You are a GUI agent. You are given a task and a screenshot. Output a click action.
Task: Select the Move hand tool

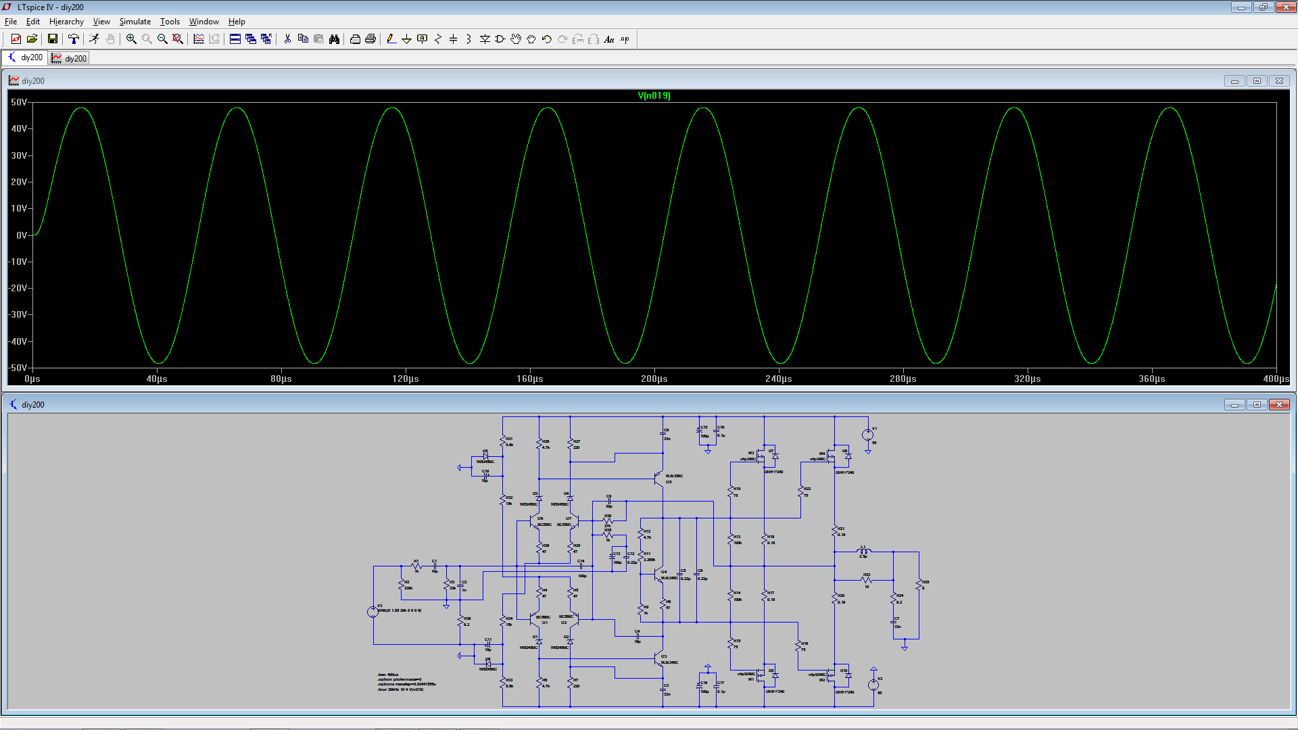tap(516, 39)
